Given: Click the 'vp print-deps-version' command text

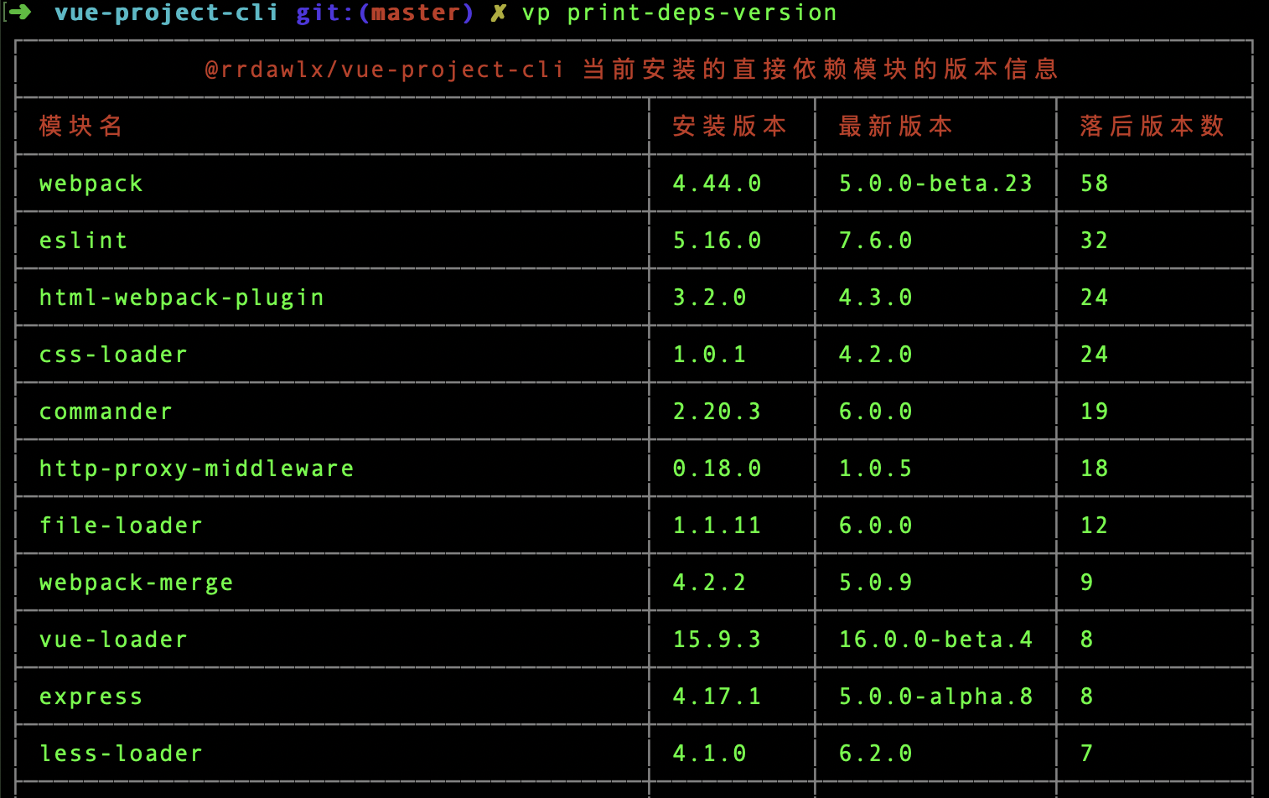Looking at the screenshot, I should (680, 13).
